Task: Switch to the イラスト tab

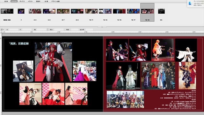Action: coord(30,1)
